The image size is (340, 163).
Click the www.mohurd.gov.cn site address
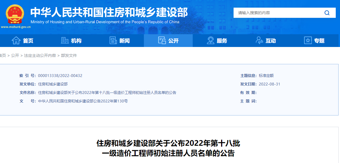16,27
